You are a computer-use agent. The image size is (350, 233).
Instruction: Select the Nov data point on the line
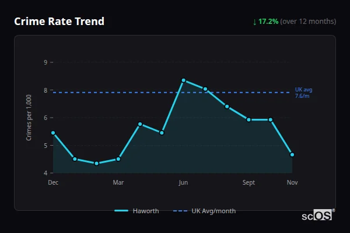coord(292,154)
